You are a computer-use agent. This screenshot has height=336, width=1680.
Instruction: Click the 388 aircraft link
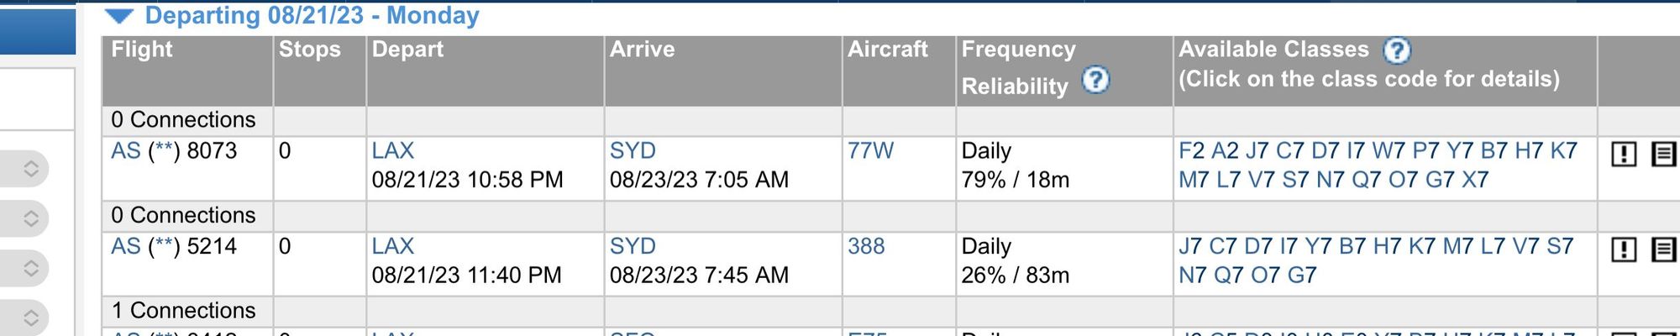point(866,247)
